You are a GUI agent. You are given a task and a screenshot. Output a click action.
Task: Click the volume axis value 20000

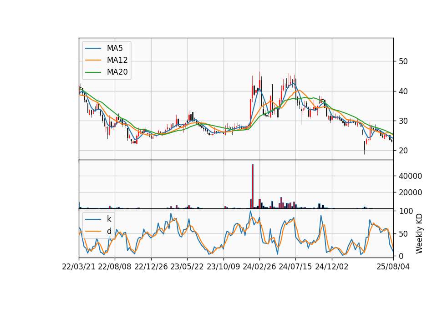pyautogui.click(x=410, y=192)
